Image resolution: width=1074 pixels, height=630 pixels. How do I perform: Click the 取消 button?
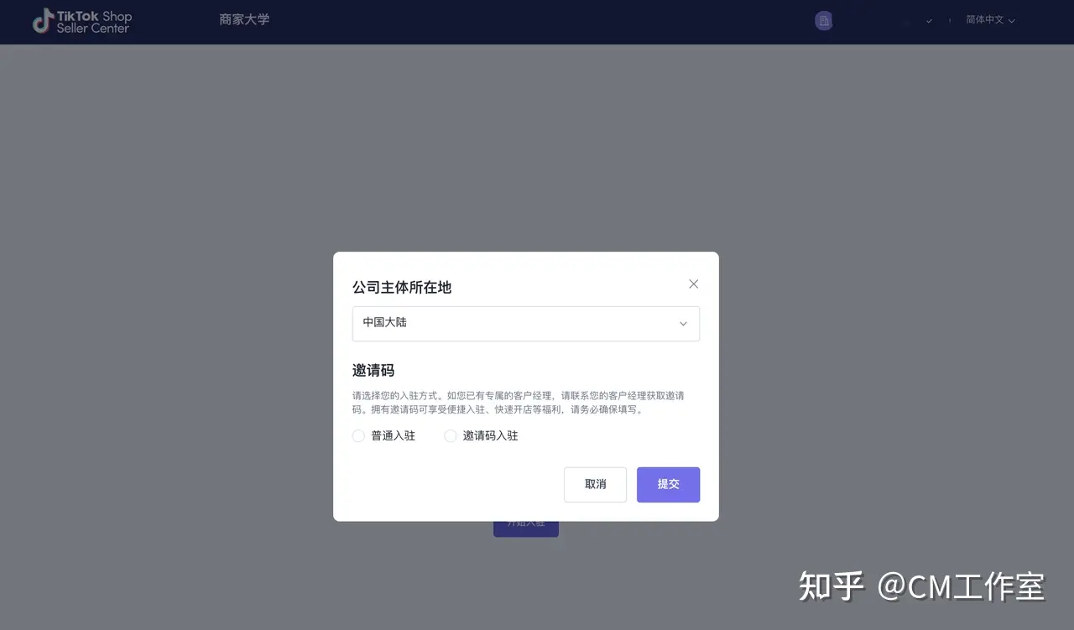coord(595,485)
